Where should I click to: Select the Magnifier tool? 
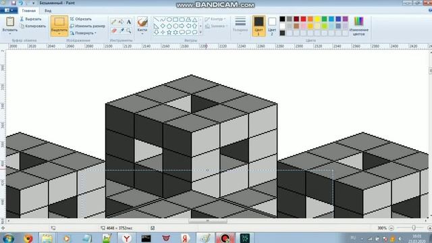(129, 30)
